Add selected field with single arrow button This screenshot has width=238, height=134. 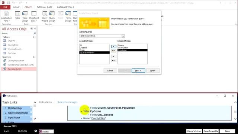point(113,47)
